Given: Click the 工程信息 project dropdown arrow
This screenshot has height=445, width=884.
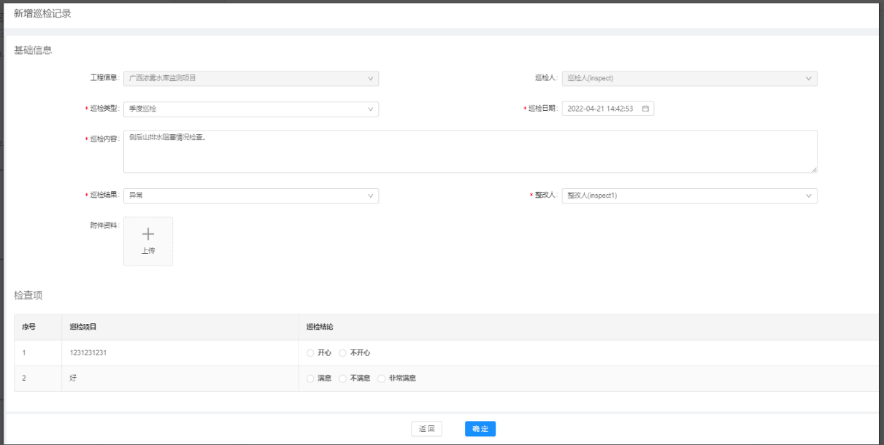Looking at the screenshot, I should (370, 78).
